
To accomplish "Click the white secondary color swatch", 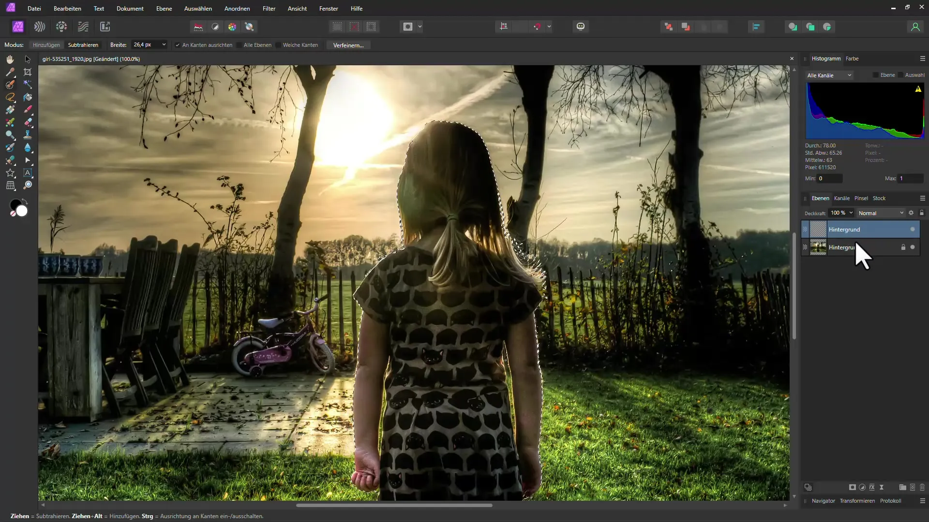I will point(22,211).
